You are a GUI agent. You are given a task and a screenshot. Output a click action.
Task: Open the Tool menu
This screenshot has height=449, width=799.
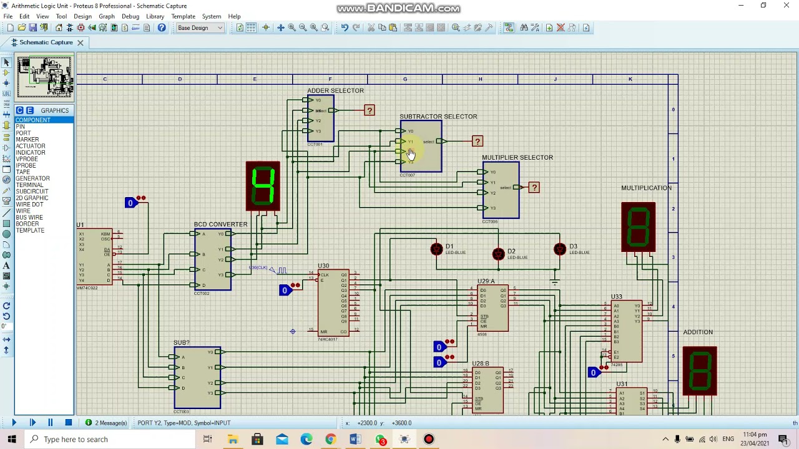pos(61,16)
